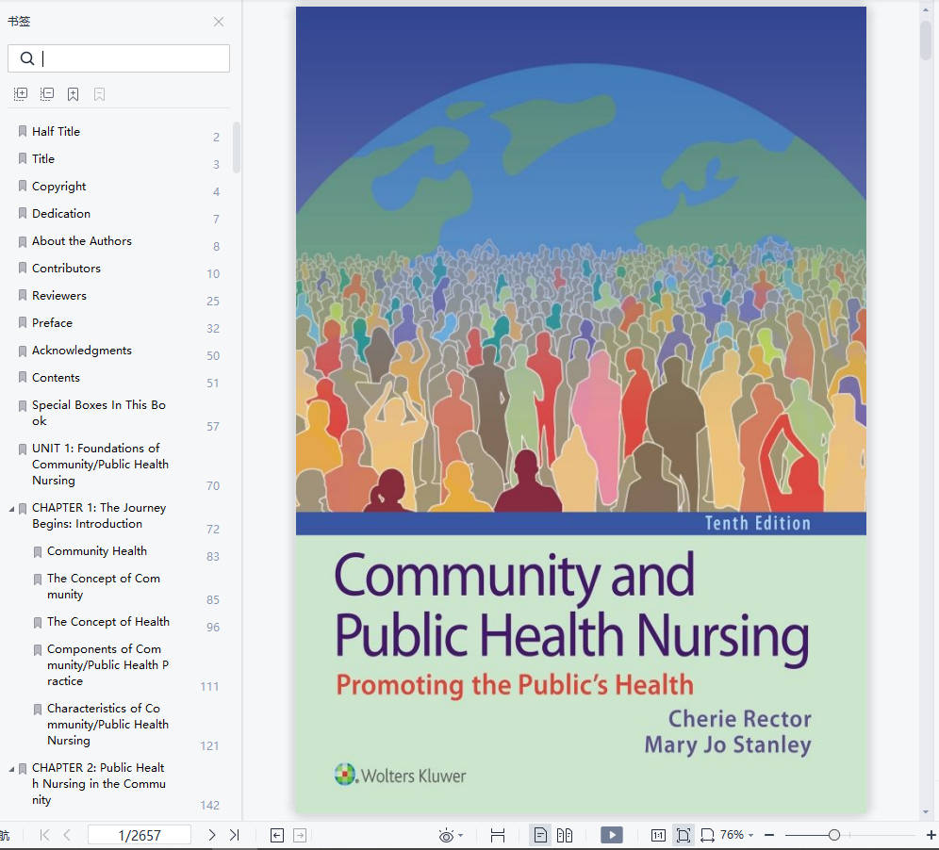Screen dimensions: 939x850
Task: Open Characteristics of Community/Public Health Nursing bookmark
Action: pos(107,724)
